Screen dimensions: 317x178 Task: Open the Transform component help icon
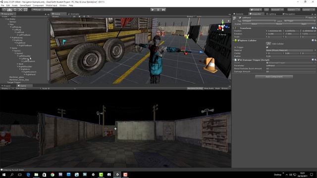(x=313, y=28)
